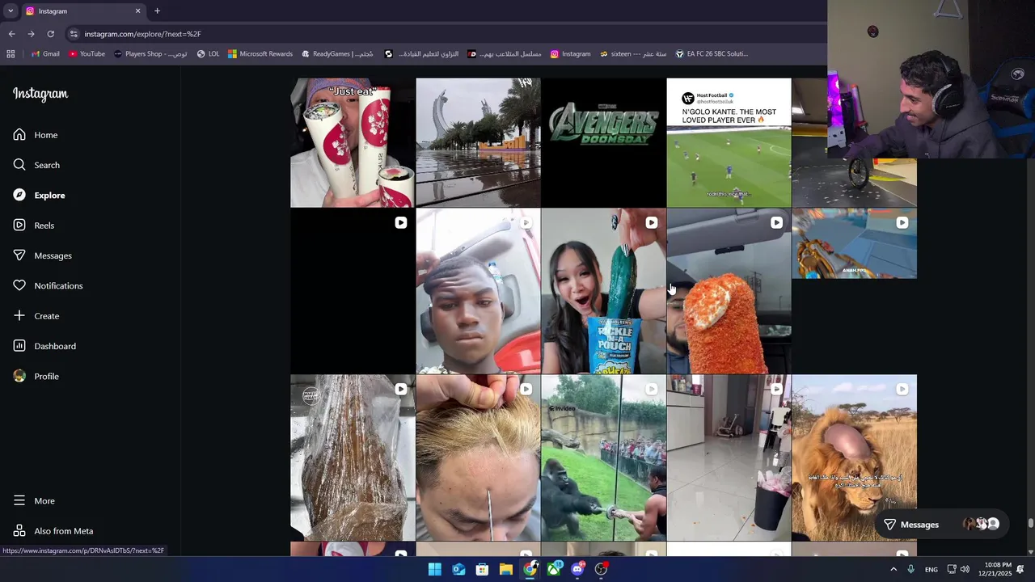Open the LOL bookmark
1035x582 pixels.
click(208, 54)
